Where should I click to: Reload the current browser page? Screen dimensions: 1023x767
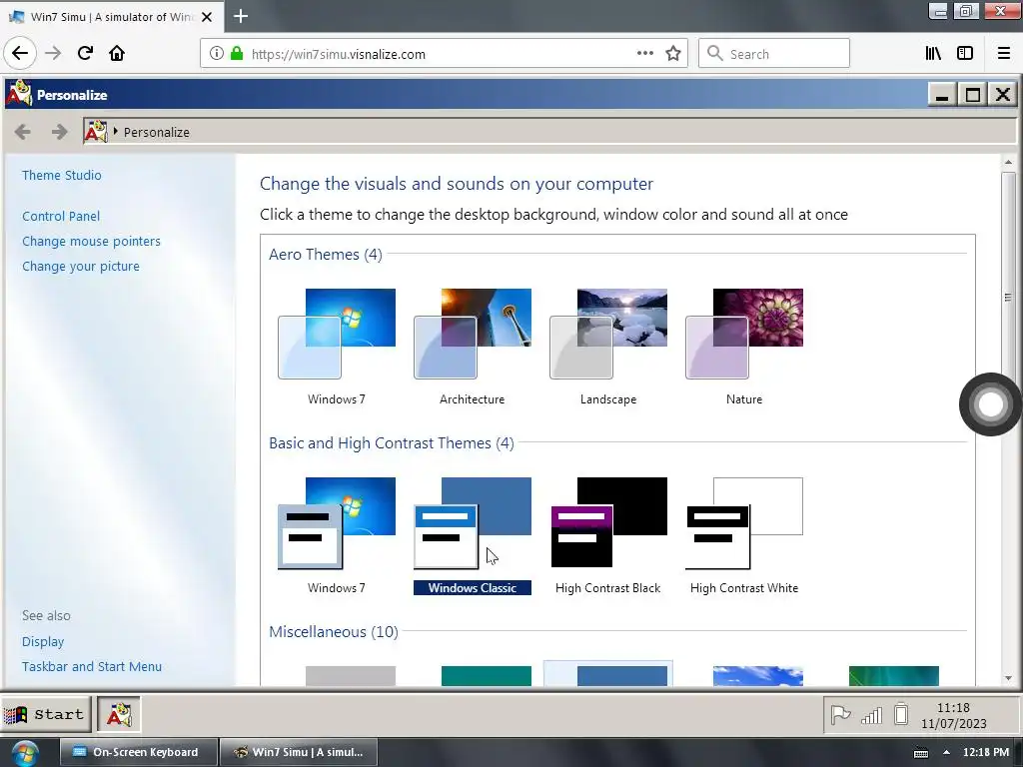[x=85, y=54]
